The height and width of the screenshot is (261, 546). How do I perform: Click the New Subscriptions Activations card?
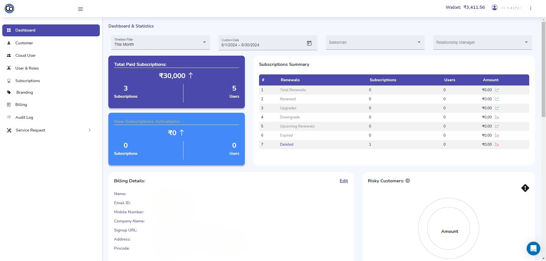pyautogui.click(x=177, y=139)
